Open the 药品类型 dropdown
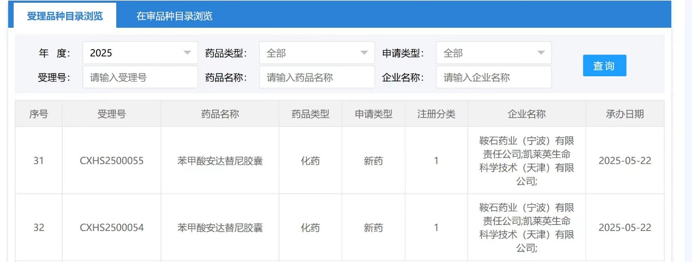 [x=317, y=53]
